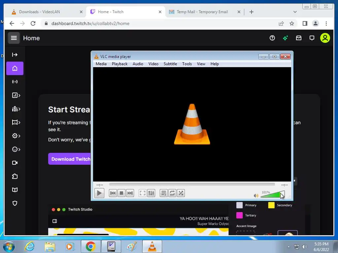Open VLC Video menu

click(x=153, y=64)
